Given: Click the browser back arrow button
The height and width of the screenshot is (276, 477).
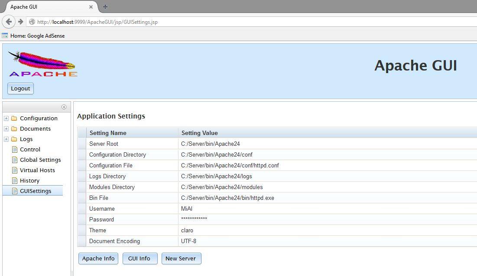Looking at the screenshot, I should click(x=9, y=22).
